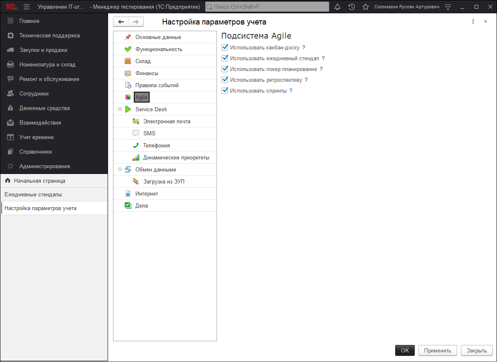Screen dimensions: 497x362
Task: Collapse the Обмен данными tree node
Action: pyautogui.click(x=120, y=170)
